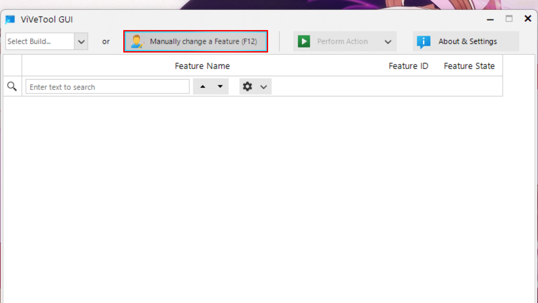Click the green play icon on Perform Action
The image size is (538, 303).
point(304,41)
